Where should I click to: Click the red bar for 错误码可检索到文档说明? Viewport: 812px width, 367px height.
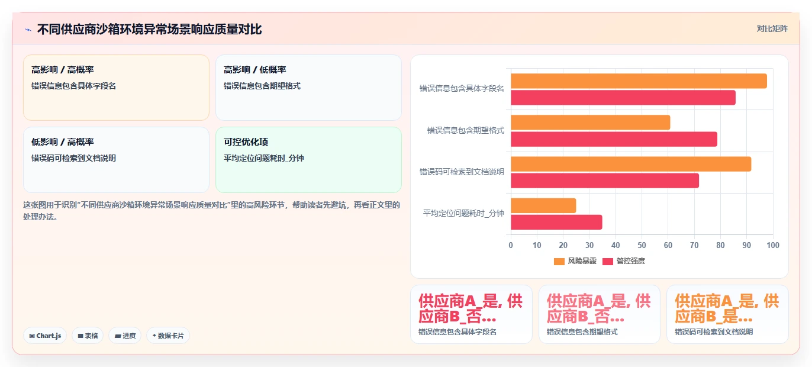coord(605,181)
